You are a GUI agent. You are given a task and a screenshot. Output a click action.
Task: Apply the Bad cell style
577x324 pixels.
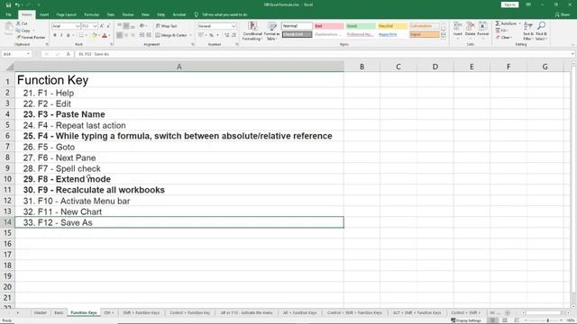328,26
